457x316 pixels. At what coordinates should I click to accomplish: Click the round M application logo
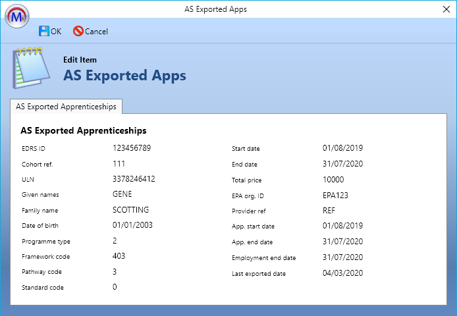coord(17,16)
